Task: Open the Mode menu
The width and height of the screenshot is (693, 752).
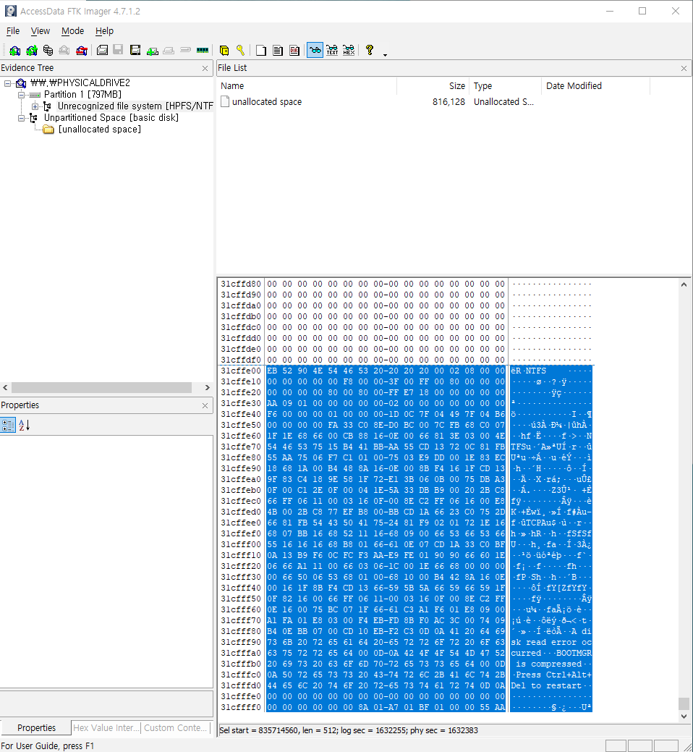Action: click(x=72, y=30)
